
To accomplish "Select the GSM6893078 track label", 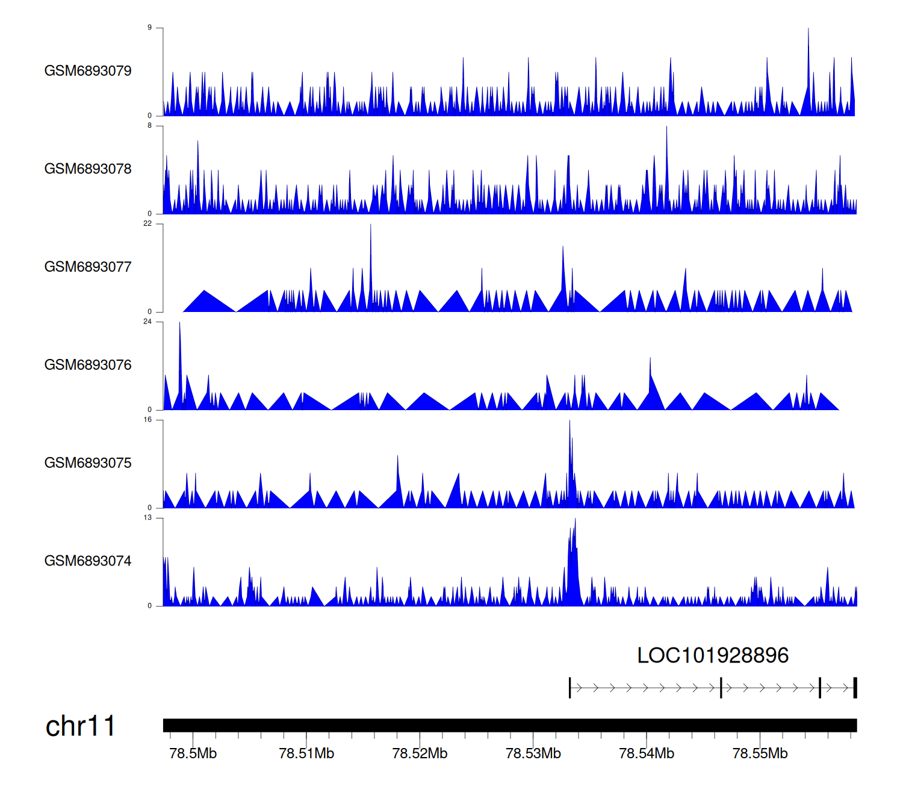I will click(x=88, y=169).
